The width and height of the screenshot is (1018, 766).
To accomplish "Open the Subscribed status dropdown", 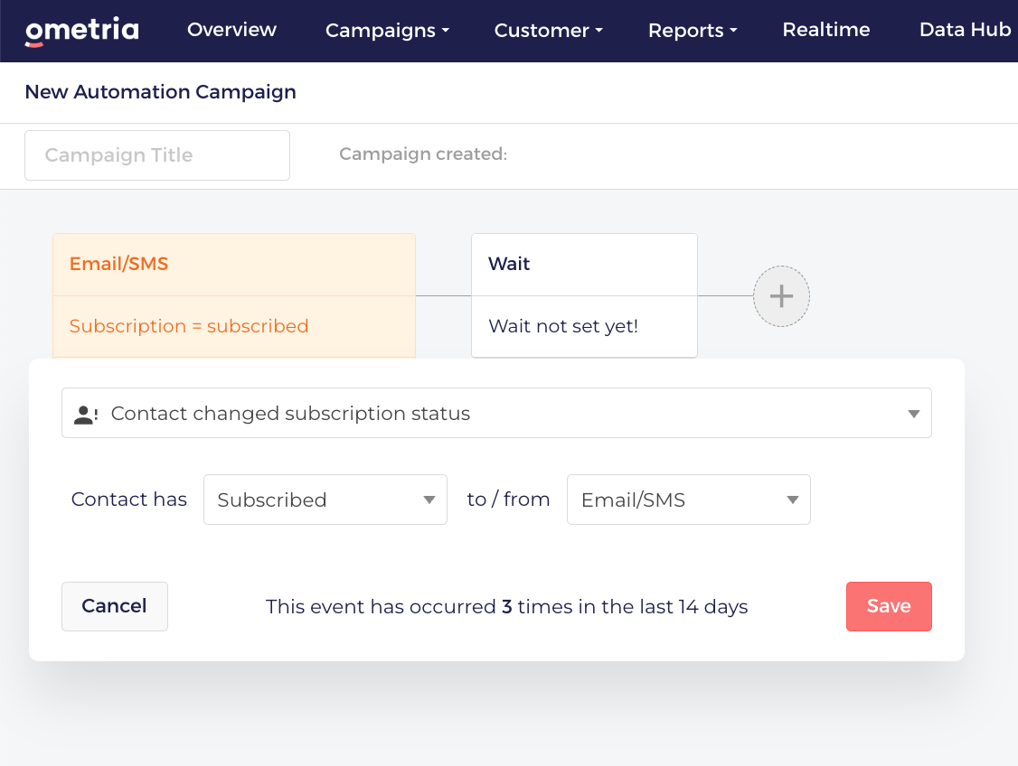I will coord(325,500).
